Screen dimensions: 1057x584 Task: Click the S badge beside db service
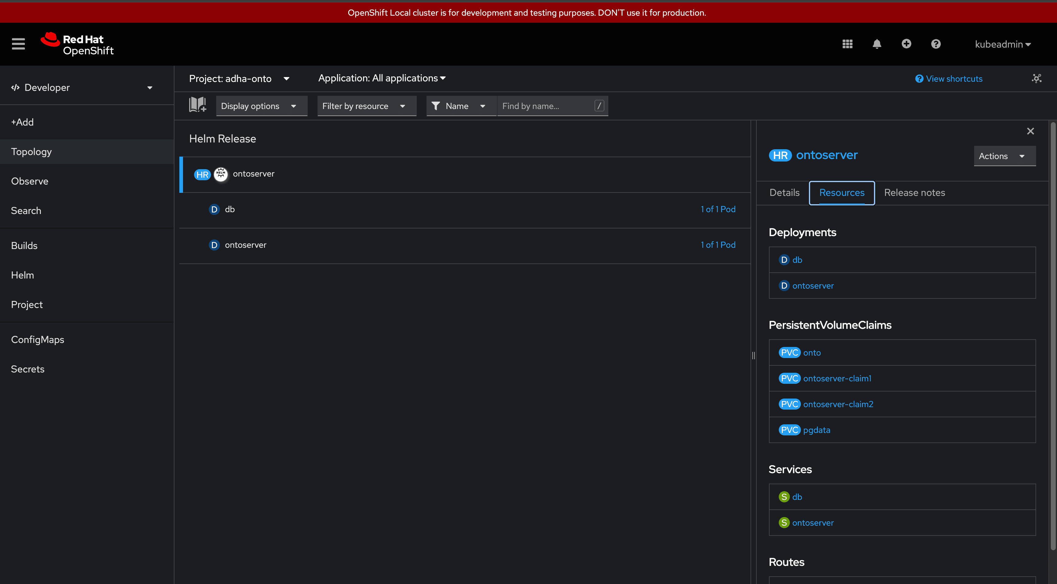point(784,497)
